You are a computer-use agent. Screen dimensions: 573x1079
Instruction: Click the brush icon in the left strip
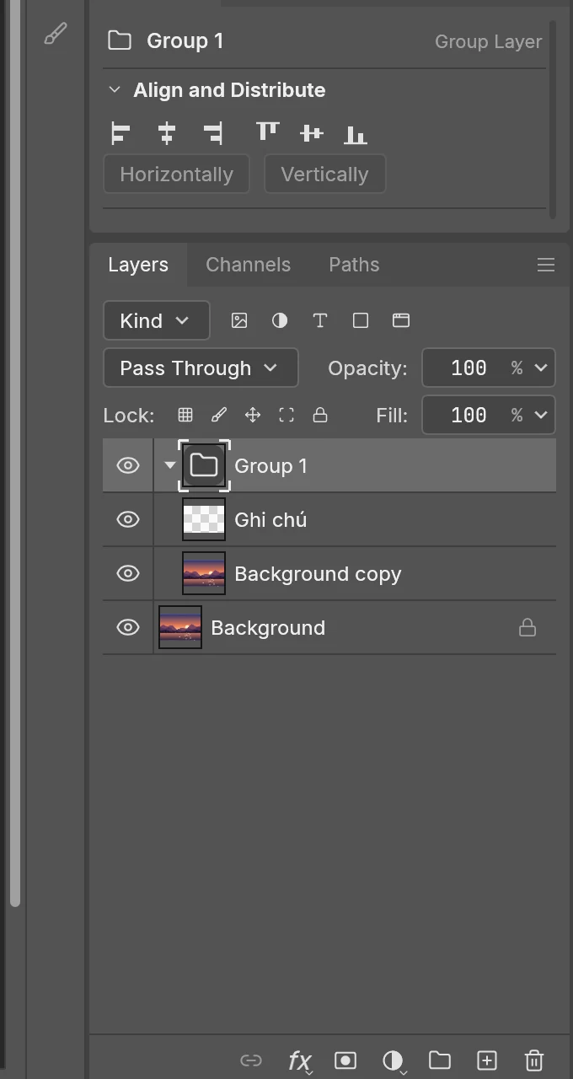(x=55, y=35)
